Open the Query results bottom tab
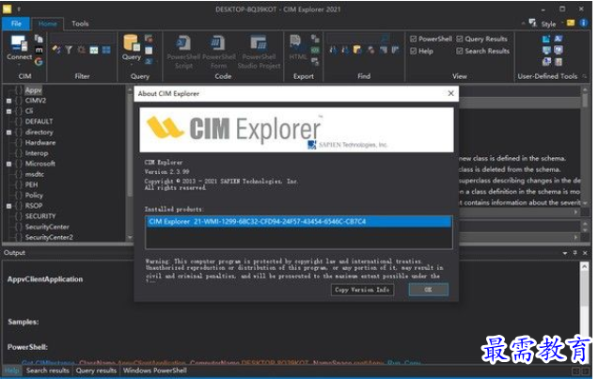Screen dimensions: 598x379 coord(96,371)
